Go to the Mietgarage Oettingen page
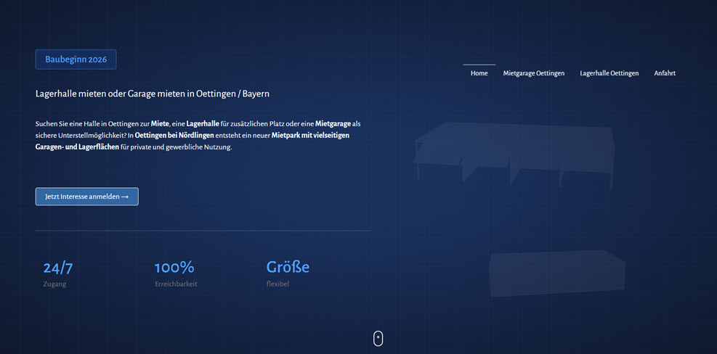717x354 pixels. tap(533, 73)
